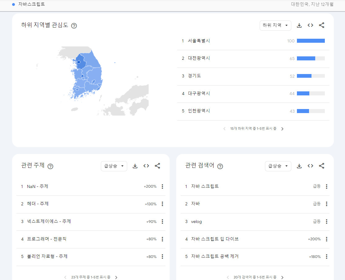This screenshot has width=345, height=280.
Task: Open the 자바 스크립트 related query
Action: [205, 186]
